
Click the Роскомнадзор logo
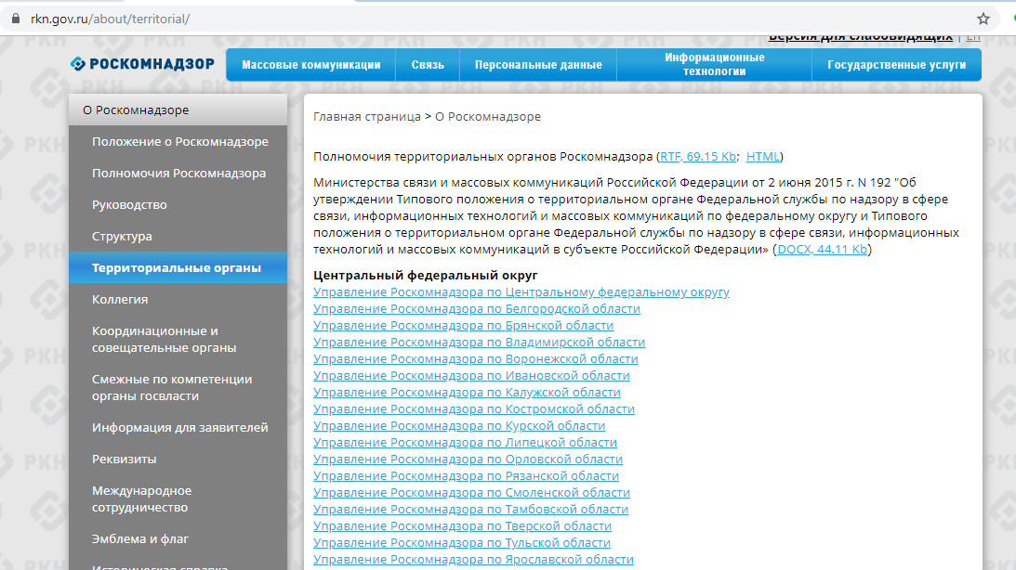142,64
